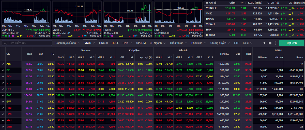Toggle pin on the FPT row
The image size is (305, 130).
[x=3, y=89]
